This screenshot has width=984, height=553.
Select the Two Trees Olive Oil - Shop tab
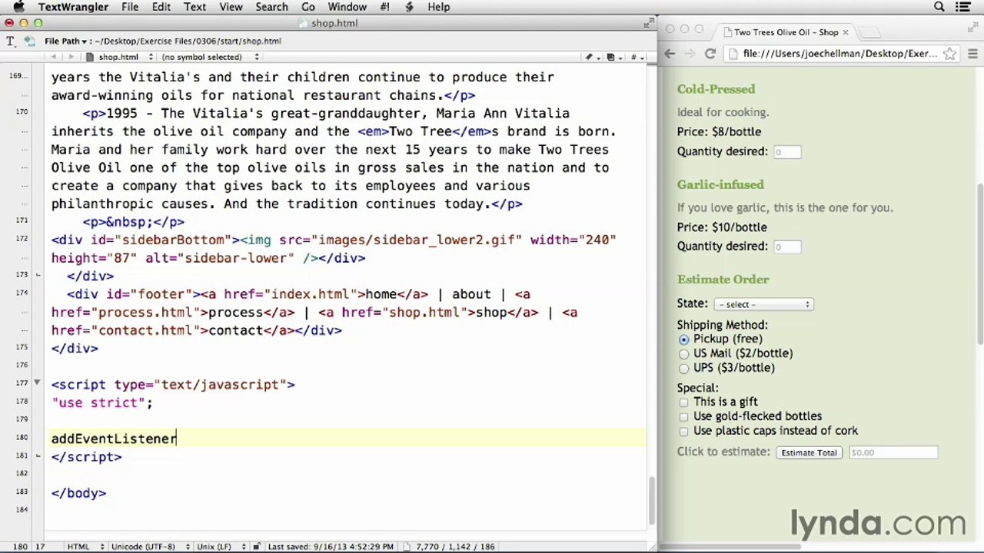(x=785, y=32)
